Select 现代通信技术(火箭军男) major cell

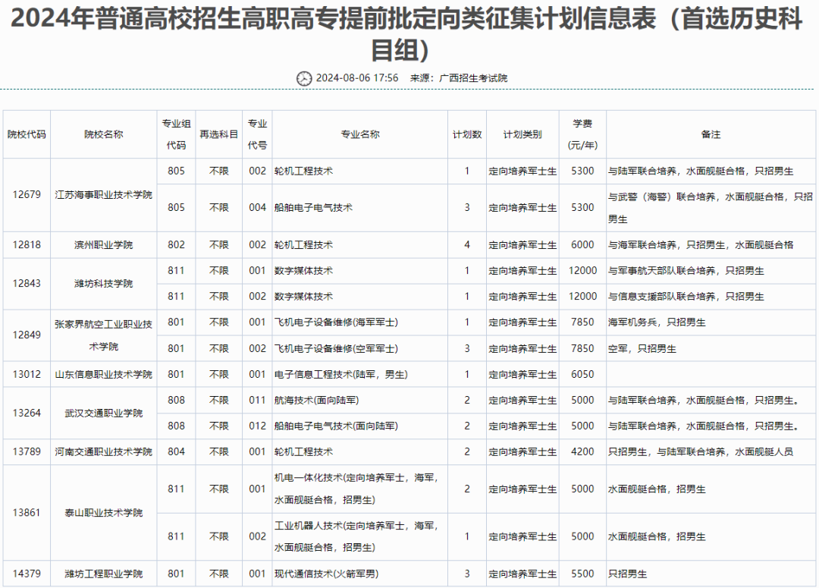(360, 574)
